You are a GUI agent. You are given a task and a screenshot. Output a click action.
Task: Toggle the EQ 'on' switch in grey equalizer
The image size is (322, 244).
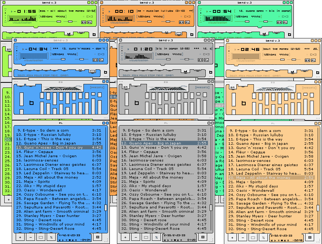(x=126, y=87)
